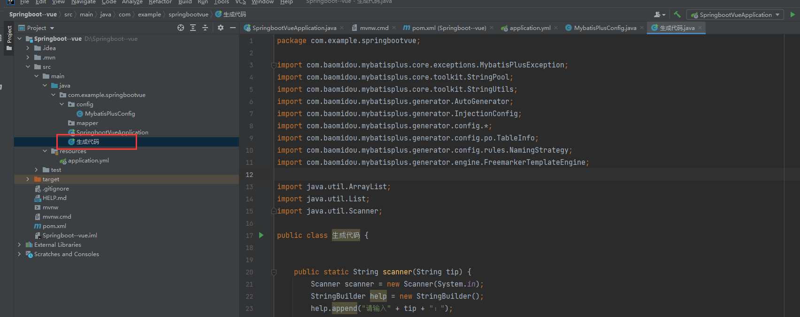Click Collapse All icon in Project panel
Screen dimensions: 800x317
click(205, 28)
